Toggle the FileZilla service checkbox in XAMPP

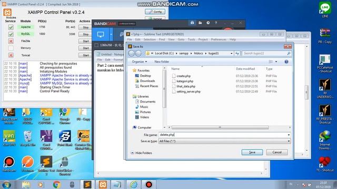coord(11,41)
